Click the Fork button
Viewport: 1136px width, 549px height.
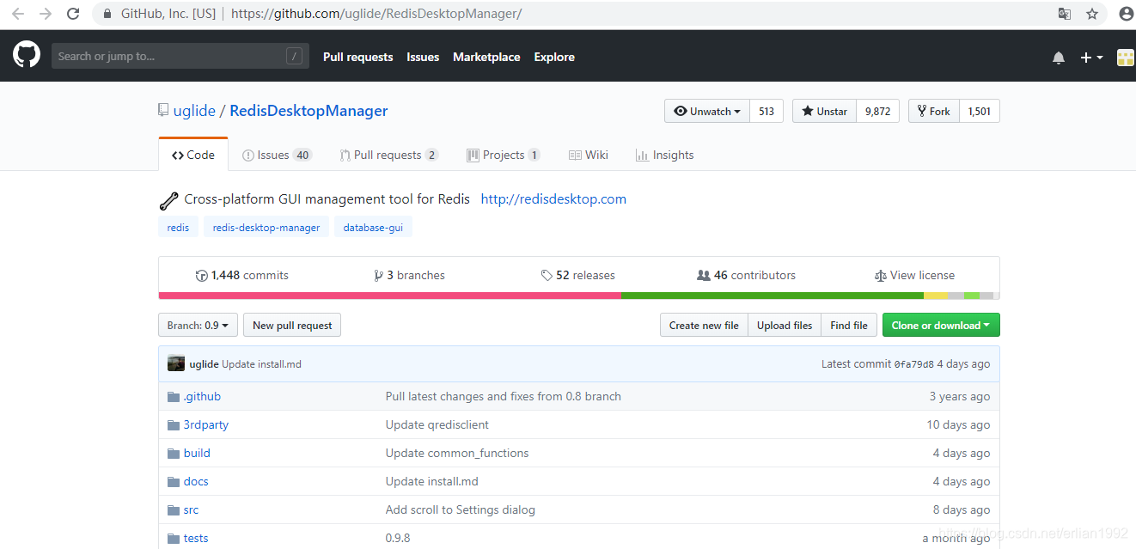point(934,112)
